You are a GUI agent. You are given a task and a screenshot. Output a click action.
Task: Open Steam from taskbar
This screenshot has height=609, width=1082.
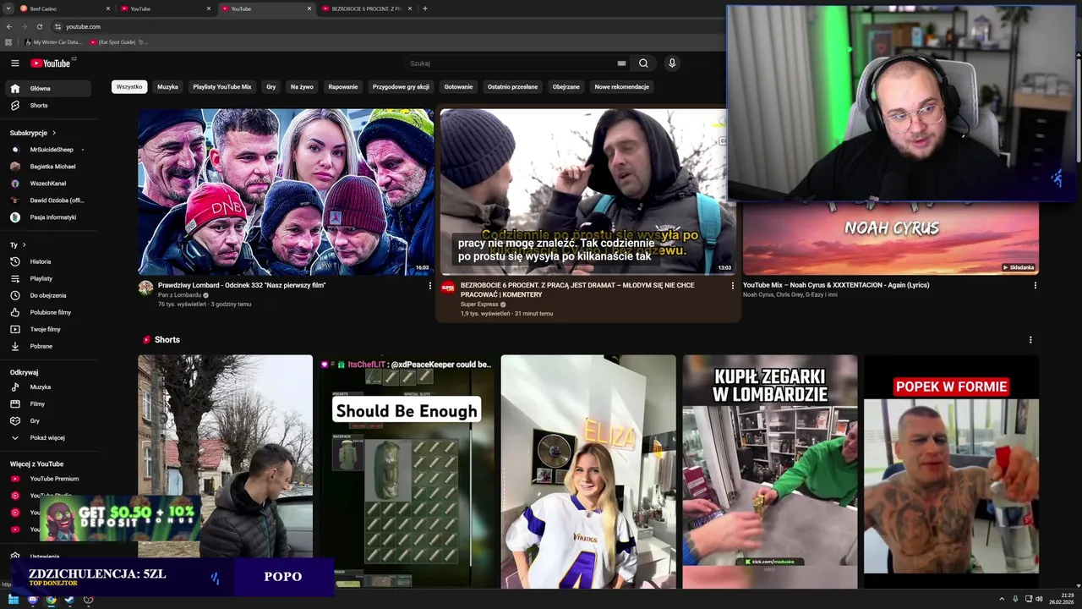click(69, 600)
